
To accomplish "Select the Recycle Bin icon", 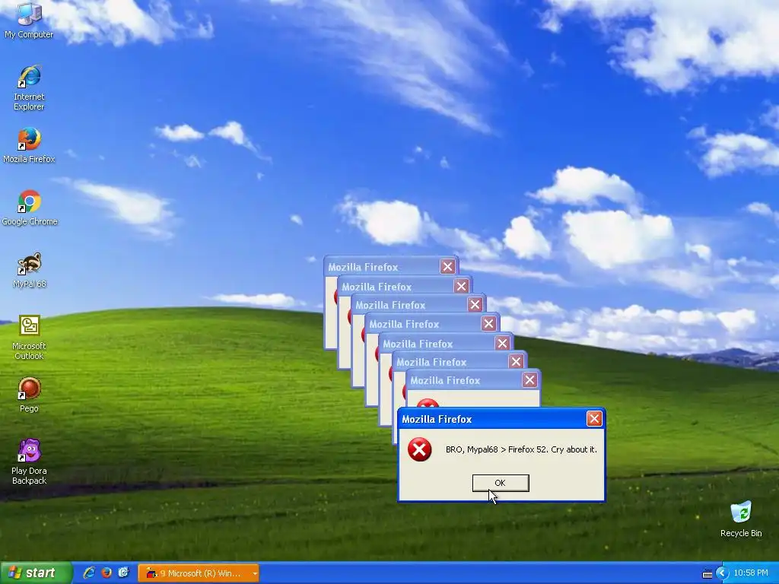I will [x=741, y=519].
